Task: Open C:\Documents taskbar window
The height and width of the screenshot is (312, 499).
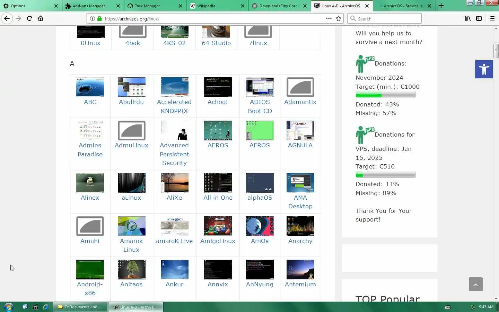Action: pos(80,307)
